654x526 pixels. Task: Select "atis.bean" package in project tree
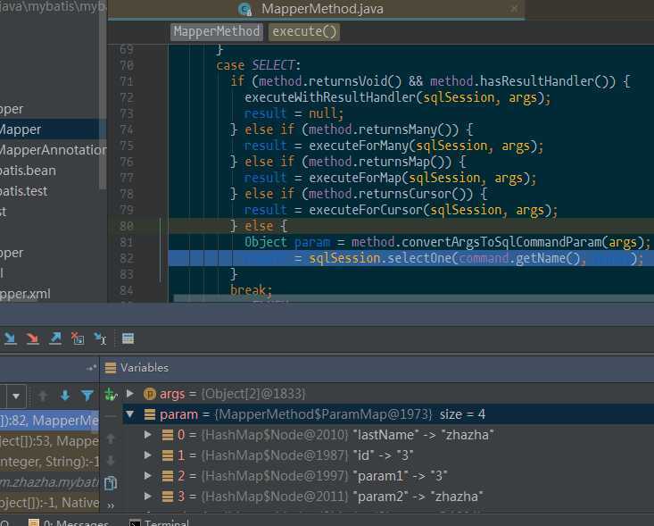[28, 171]
